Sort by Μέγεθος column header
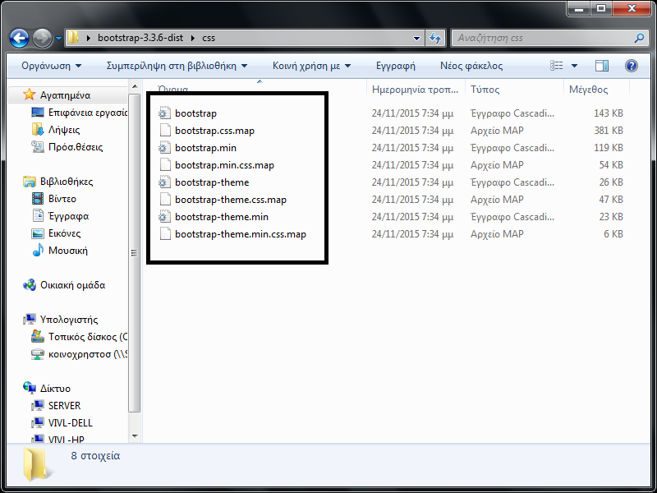 point(596,89)
